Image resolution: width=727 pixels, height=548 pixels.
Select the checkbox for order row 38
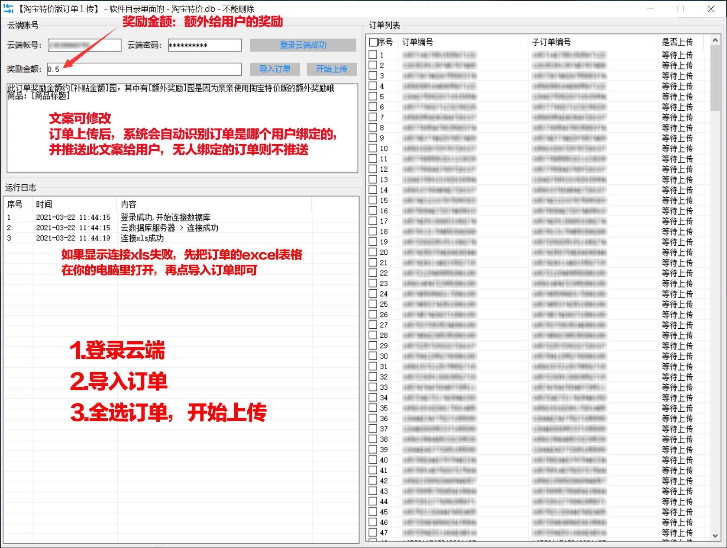coord(373,439)
